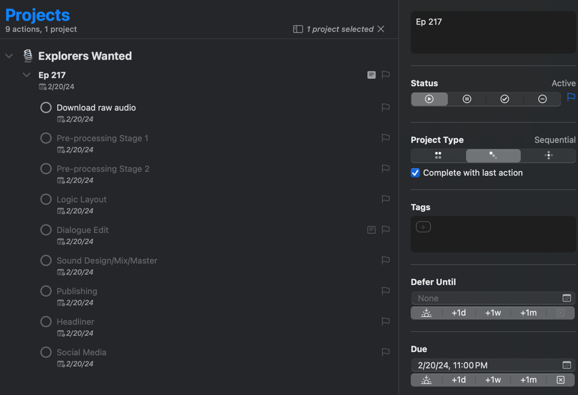Choose Parallel project type icon
The height and width of the screenshot is (395, 578).
[438, 155]
